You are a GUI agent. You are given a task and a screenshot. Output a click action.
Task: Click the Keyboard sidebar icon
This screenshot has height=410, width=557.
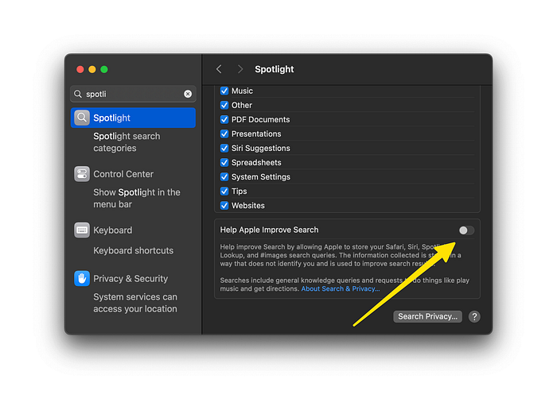point(82,230)
